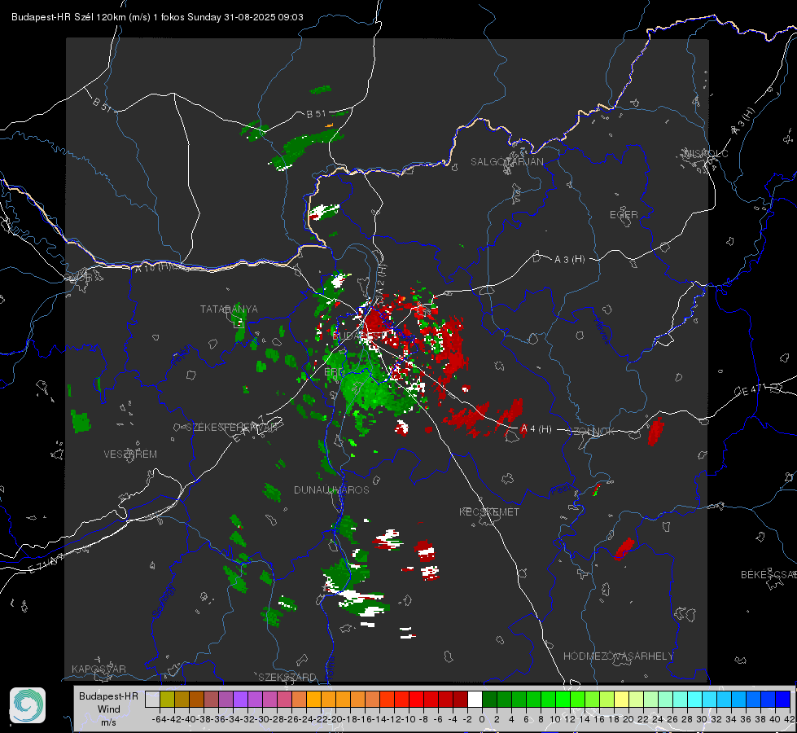
Task: Click the TATABÁNYA city label
Action: click(229, 309)
